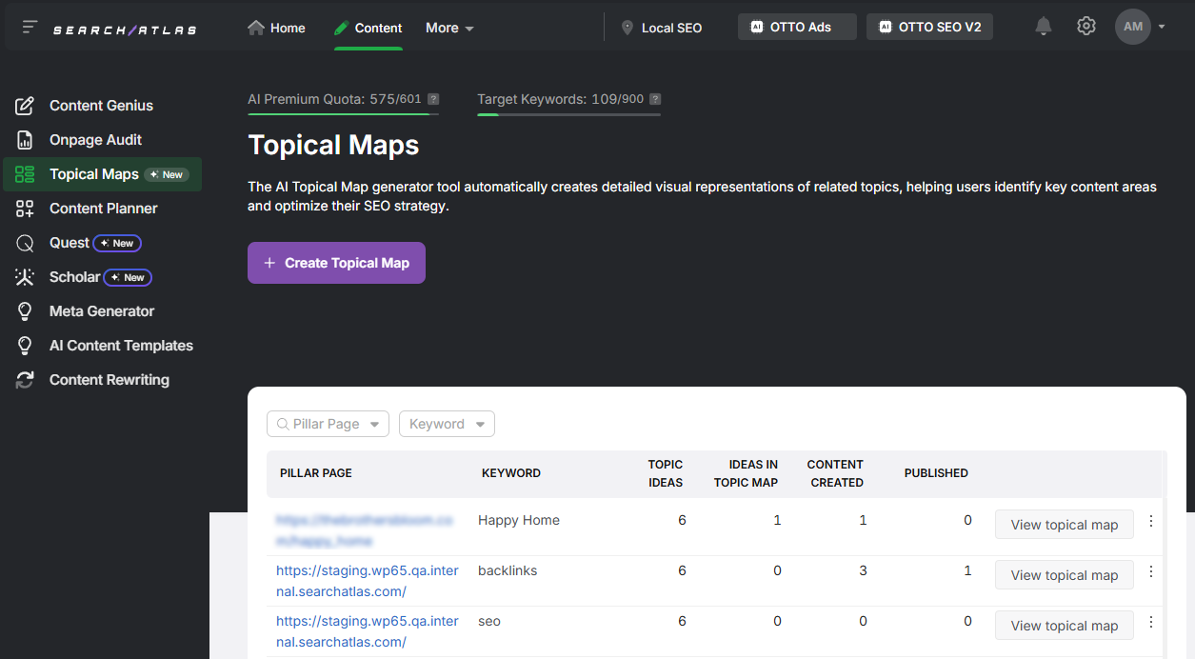Select Scholar in the sidebar
This screenshot has width=1195, height=659.
[75, 276]
